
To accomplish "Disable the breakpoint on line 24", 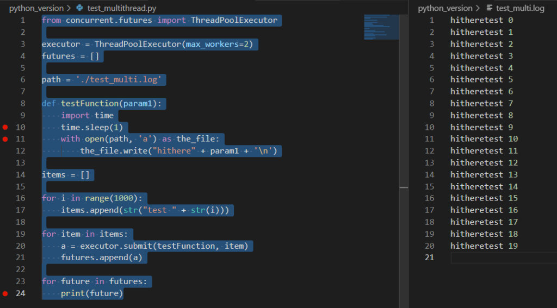I will tap(5, 293).
